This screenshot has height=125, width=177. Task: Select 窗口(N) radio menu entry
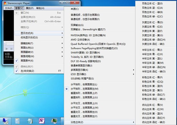[x=39, y=13]
